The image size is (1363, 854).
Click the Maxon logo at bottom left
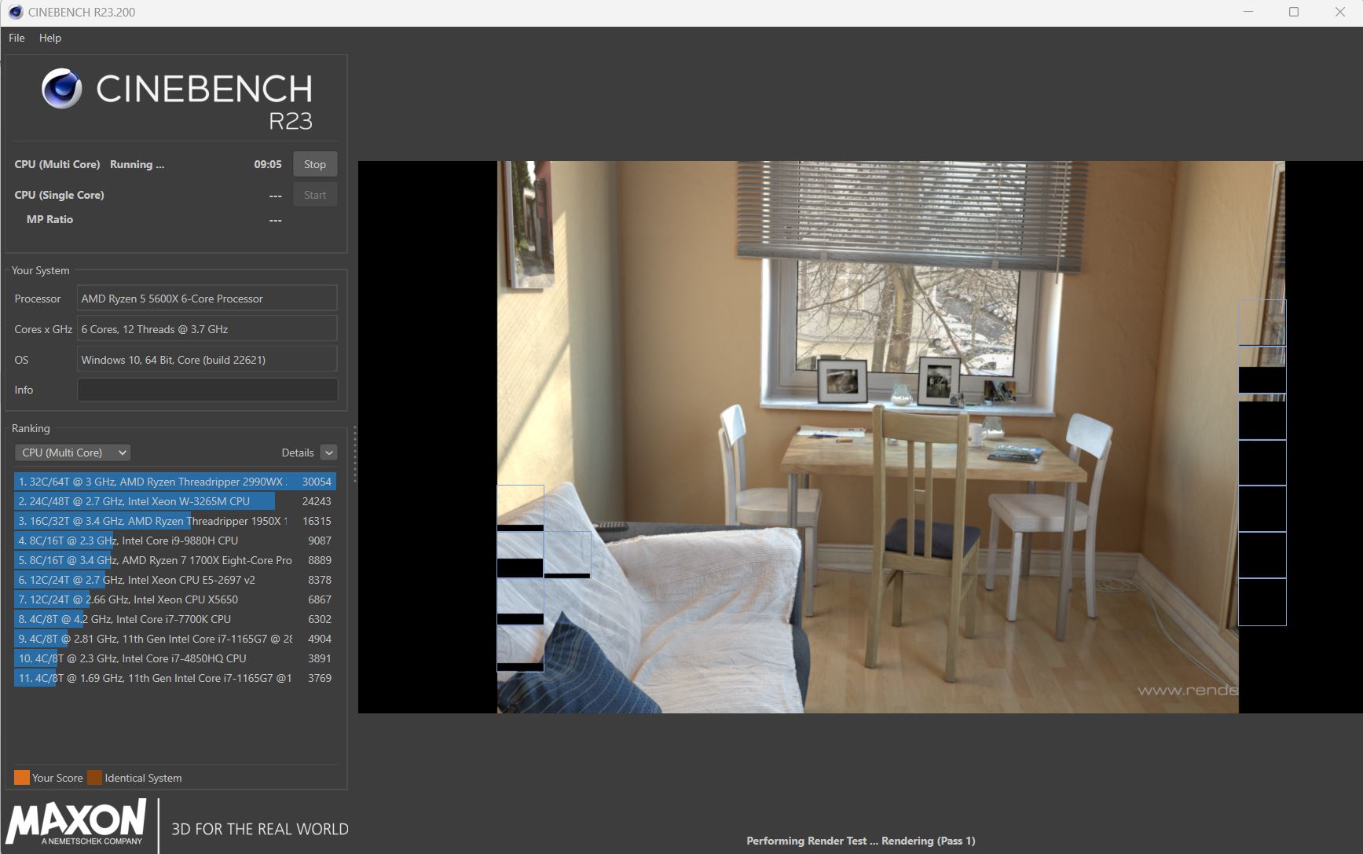click(x=76, y=822)
